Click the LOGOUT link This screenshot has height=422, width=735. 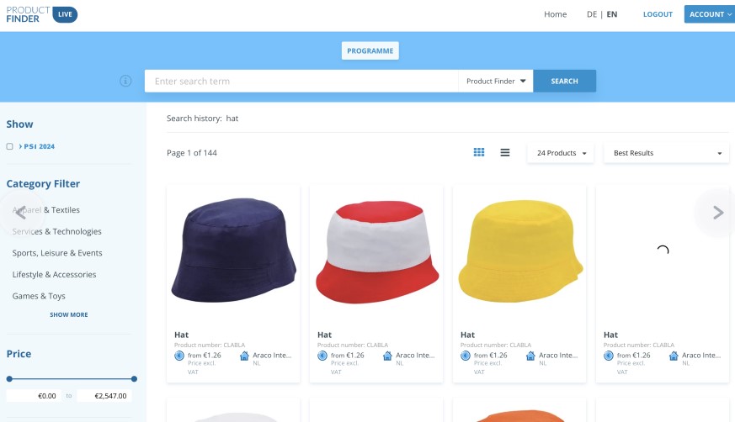(658, 14)
